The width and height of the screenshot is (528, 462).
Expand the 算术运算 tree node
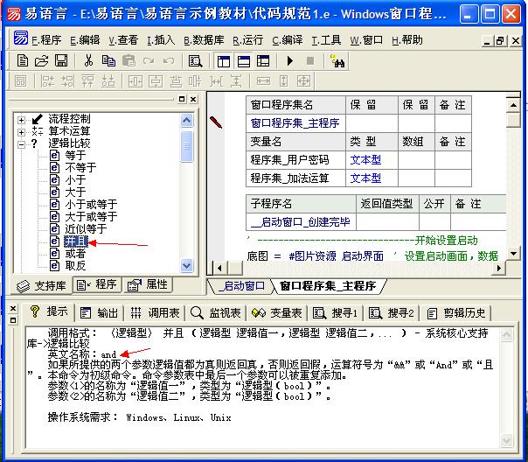pos(21,132)
